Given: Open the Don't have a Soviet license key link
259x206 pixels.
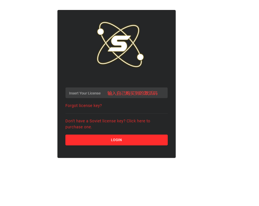Looking at the screenshot, I should click(108, 124).
